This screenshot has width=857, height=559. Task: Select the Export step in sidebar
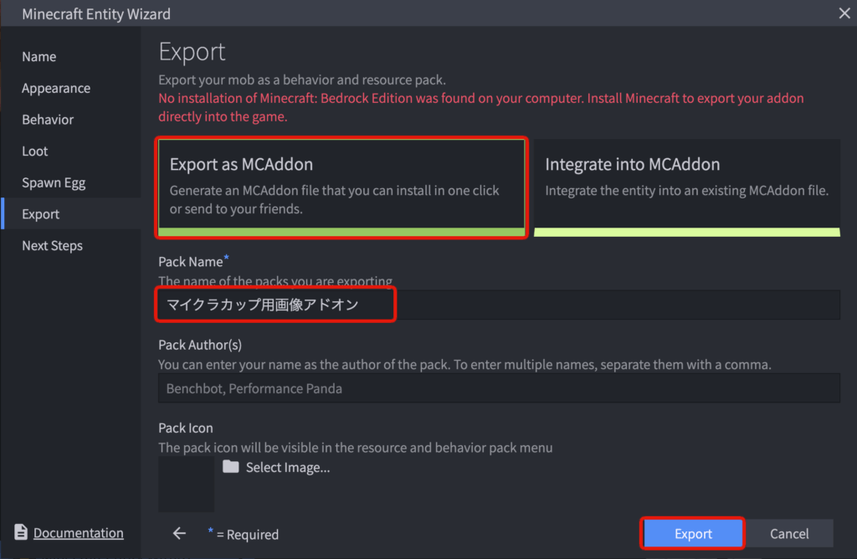coord(41,214)
